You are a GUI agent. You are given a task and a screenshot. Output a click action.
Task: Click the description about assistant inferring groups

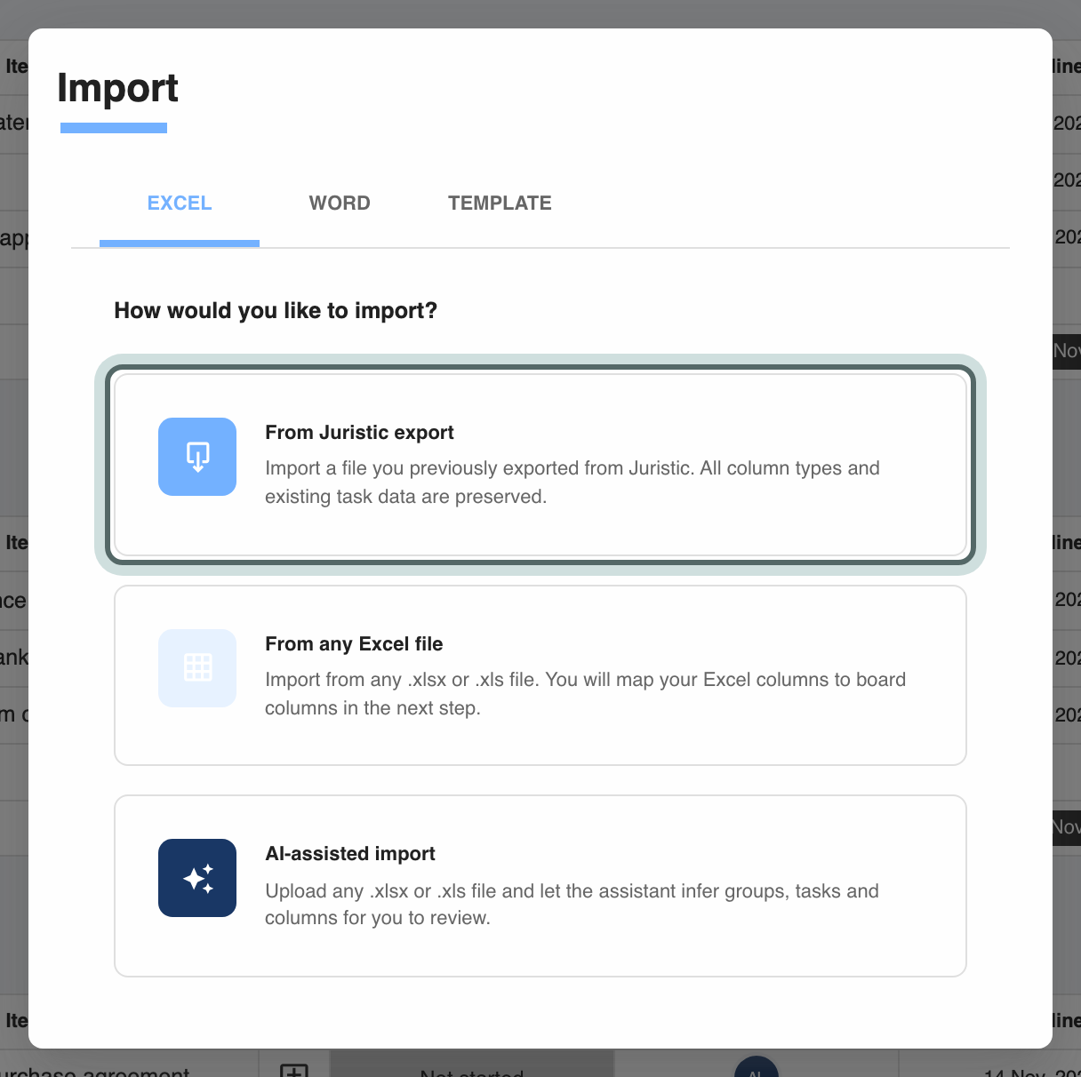coord(572,905)
